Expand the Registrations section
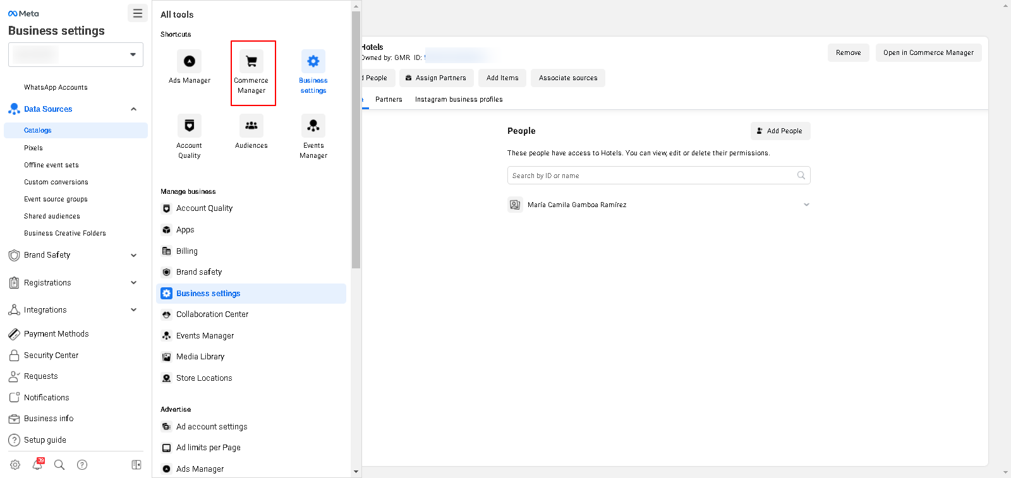1011x478 pixels. click(x=133, y=283)
